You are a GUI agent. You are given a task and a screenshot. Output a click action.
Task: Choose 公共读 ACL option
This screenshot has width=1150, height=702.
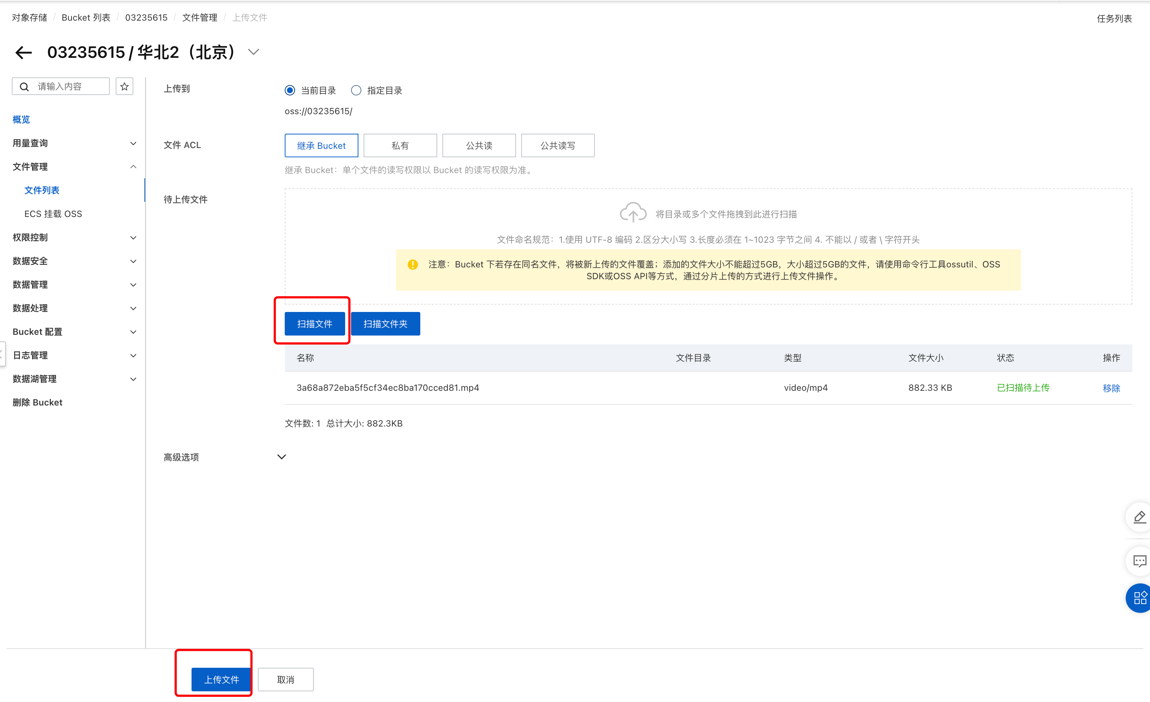point(479,145)
